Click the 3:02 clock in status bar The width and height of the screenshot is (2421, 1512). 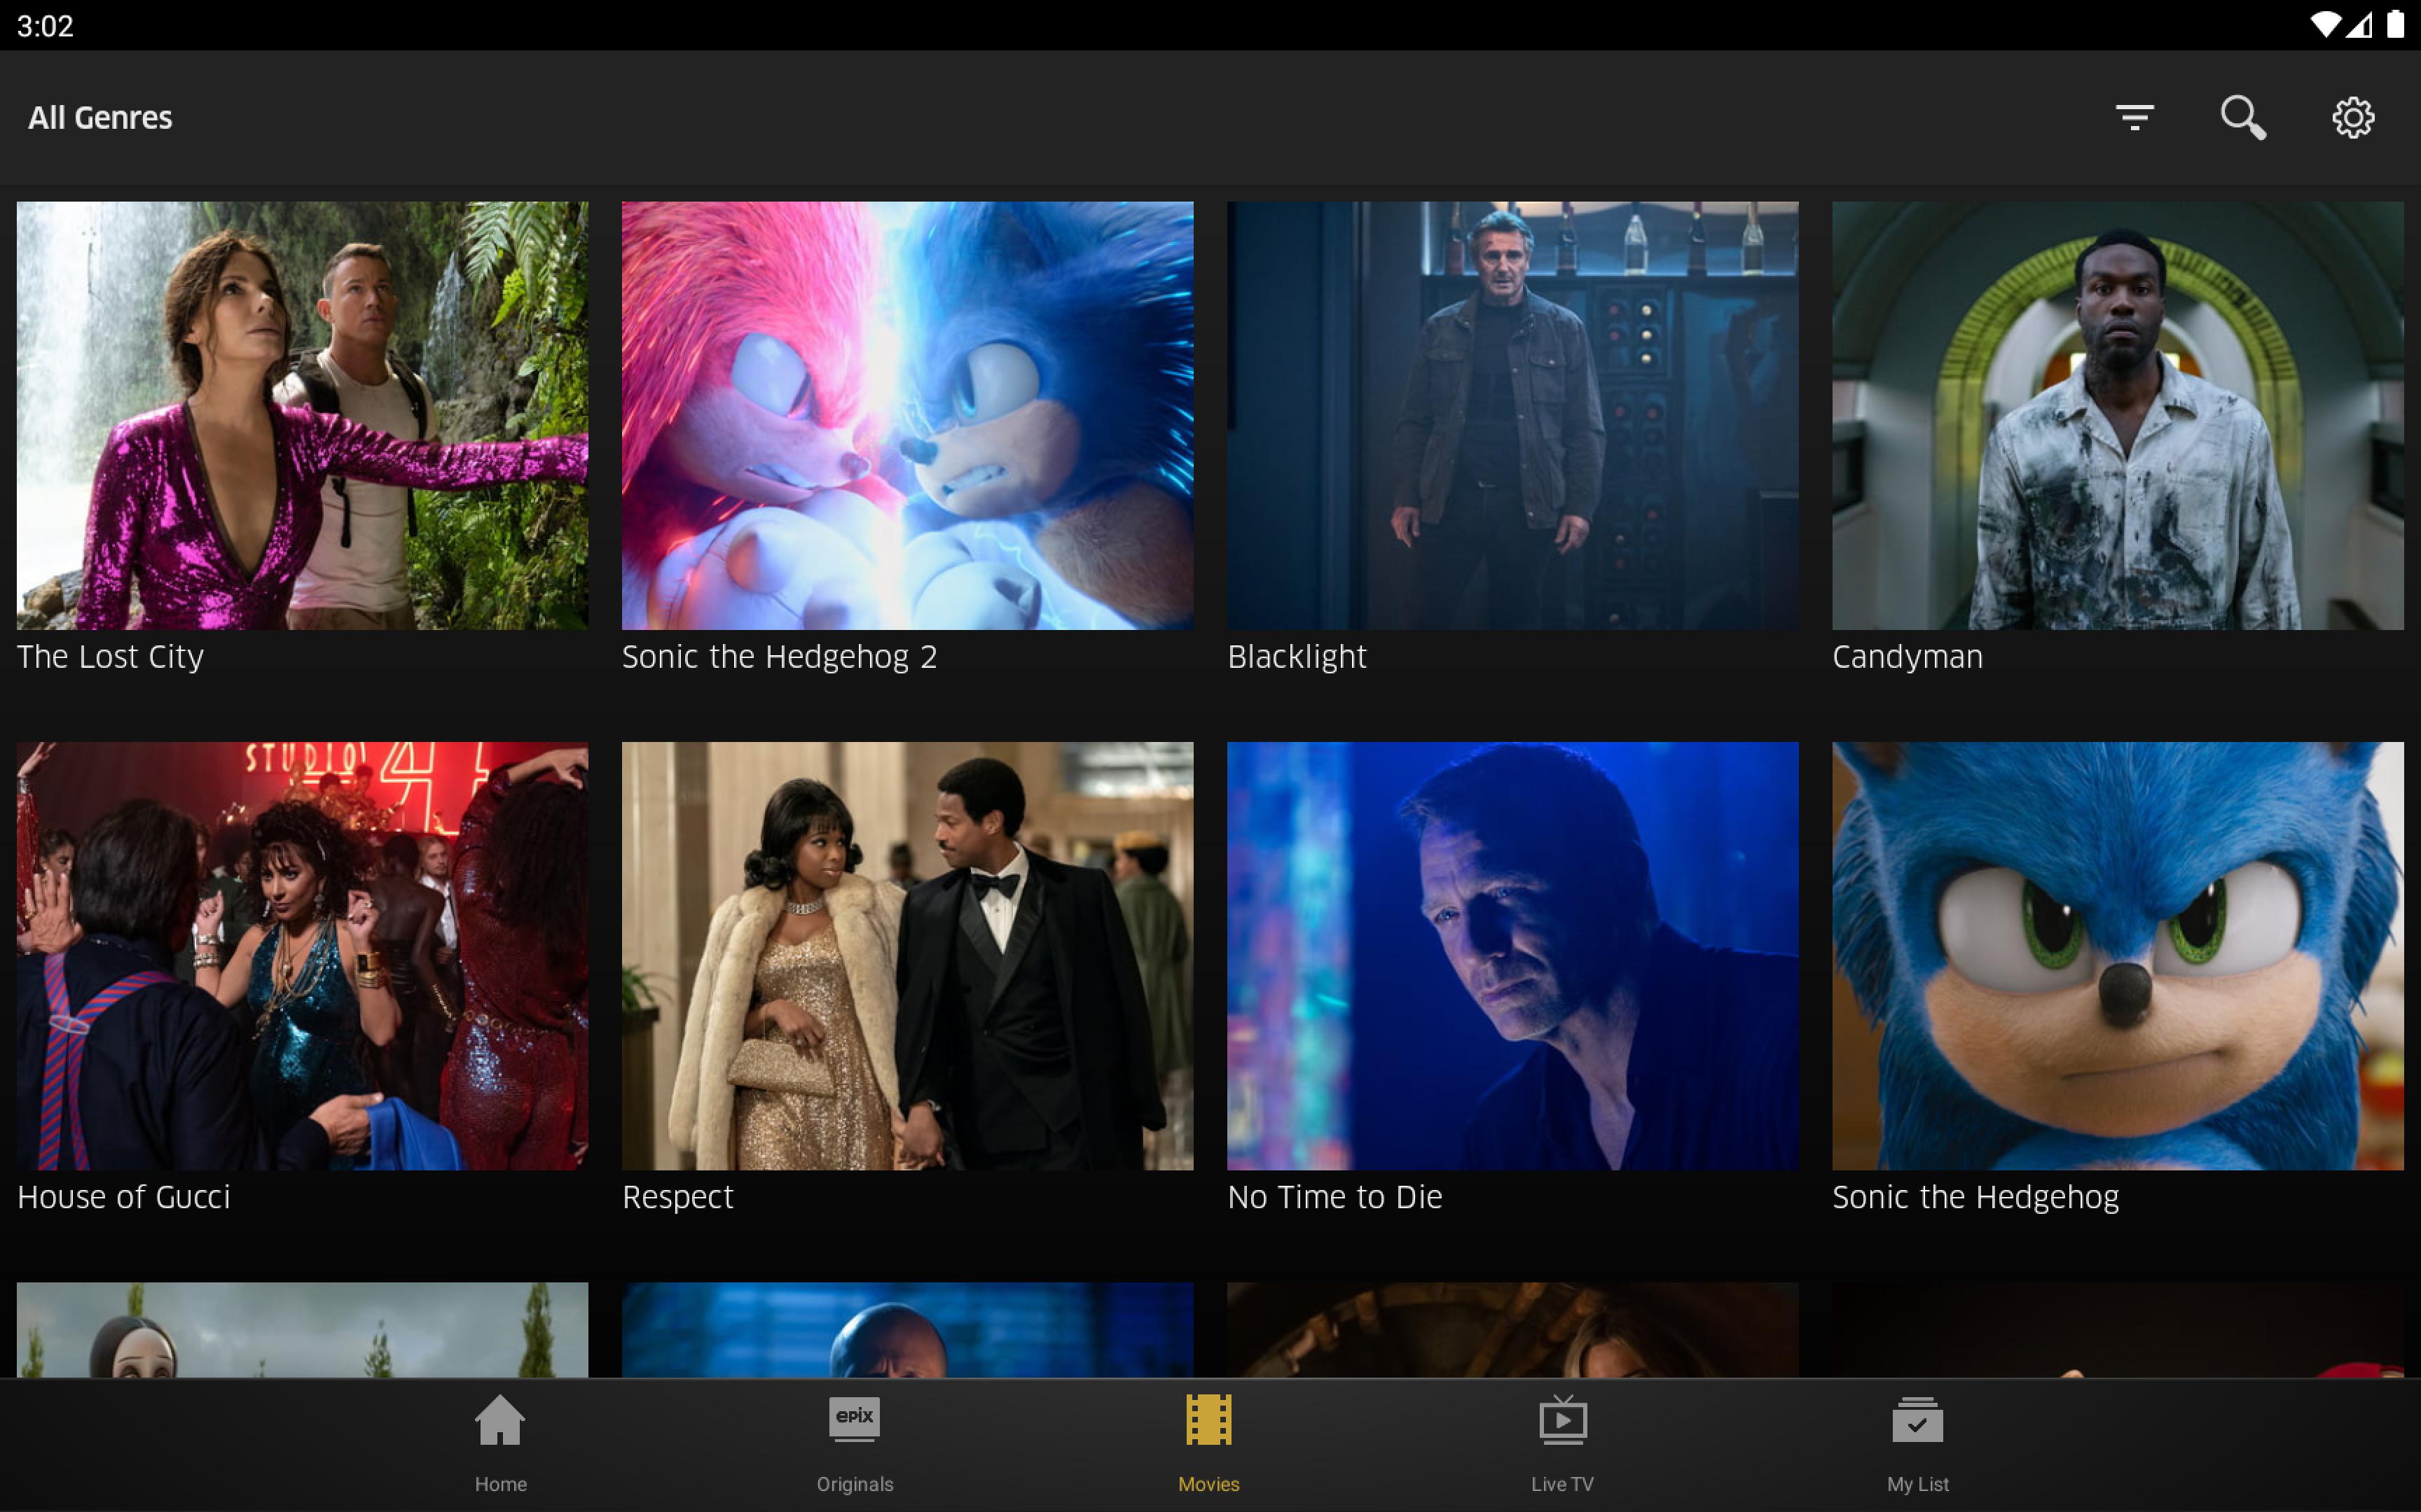tap(45, 26)
